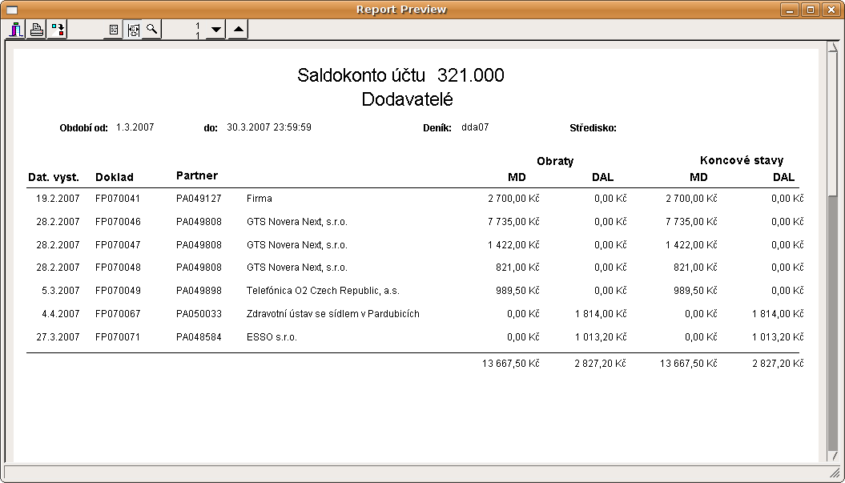Go to next page with down arrow

point(215,30)
